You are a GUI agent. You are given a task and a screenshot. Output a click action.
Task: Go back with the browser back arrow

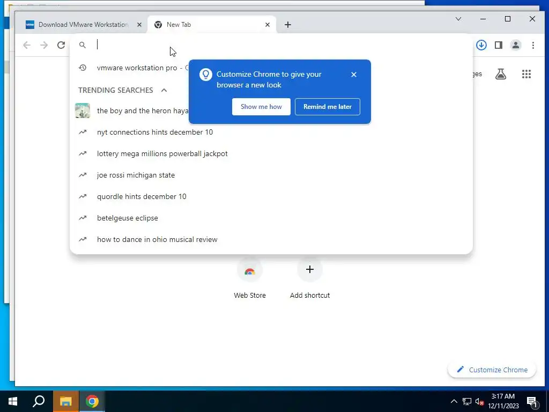point(27,45)
